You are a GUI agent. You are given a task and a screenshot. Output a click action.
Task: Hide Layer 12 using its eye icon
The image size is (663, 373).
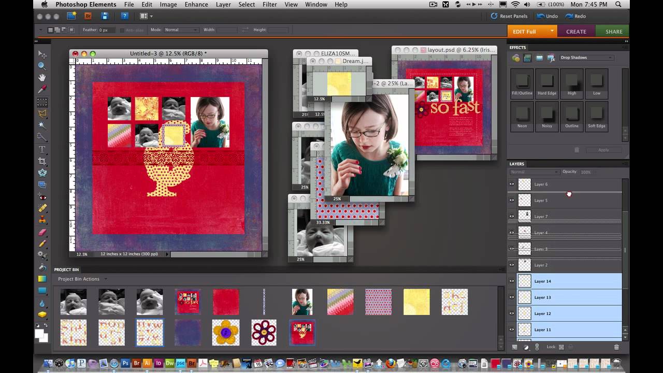tap(512, 313)
